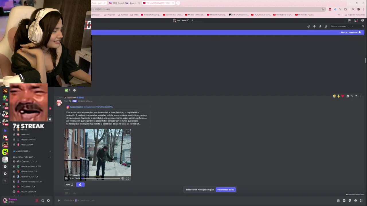Jump with 'Ir al mensaje actual' button
The height and width of the screenshot is (206, 367).
pos(226,190)
